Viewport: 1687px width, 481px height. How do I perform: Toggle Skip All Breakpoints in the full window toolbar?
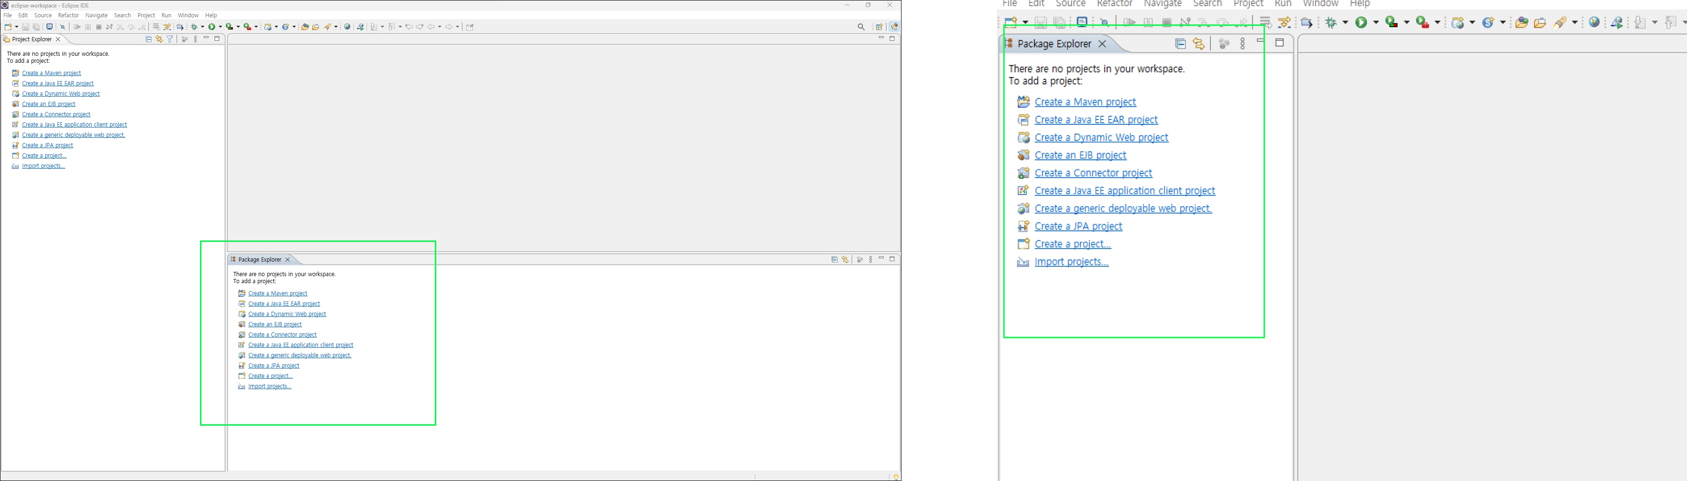[x=63, y=27]
